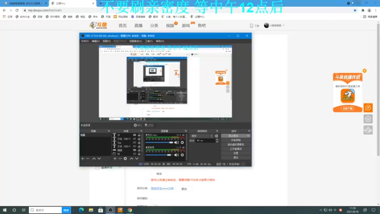Open scene transition properties gear
Screen dimensions: 380x214
tap(217, 136)
